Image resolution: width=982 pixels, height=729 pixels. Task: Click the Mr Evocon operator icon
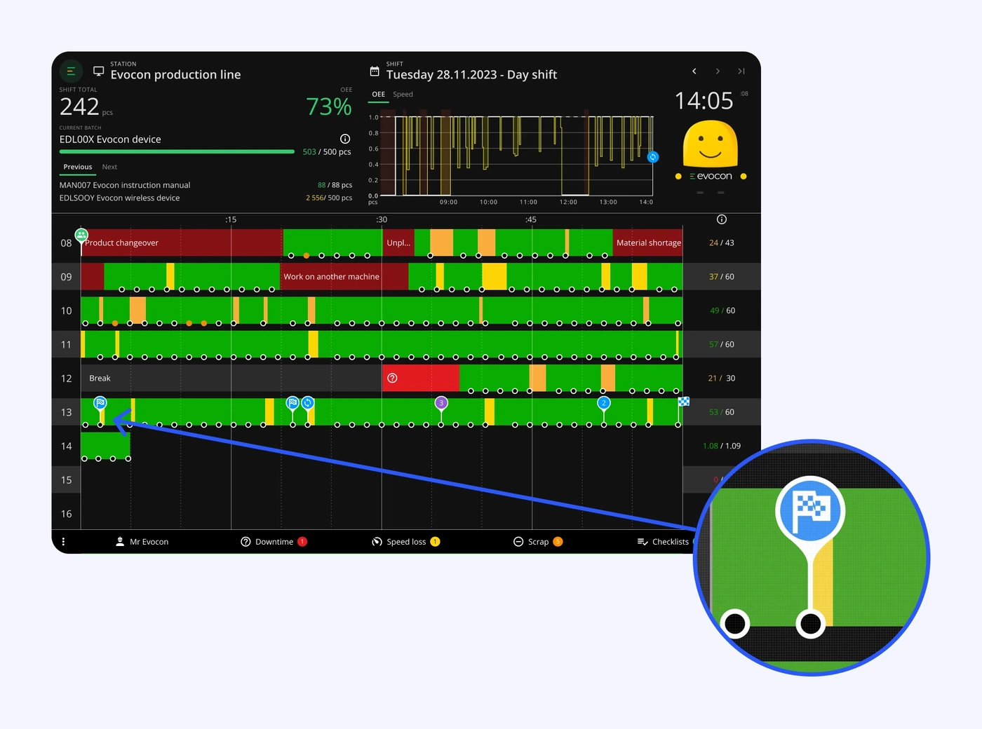point(120,542)
